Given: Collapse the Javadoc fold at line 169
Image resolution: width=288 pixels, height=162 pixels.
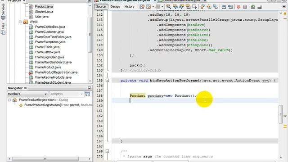Looking at the screenshot, I should point(108,151).
